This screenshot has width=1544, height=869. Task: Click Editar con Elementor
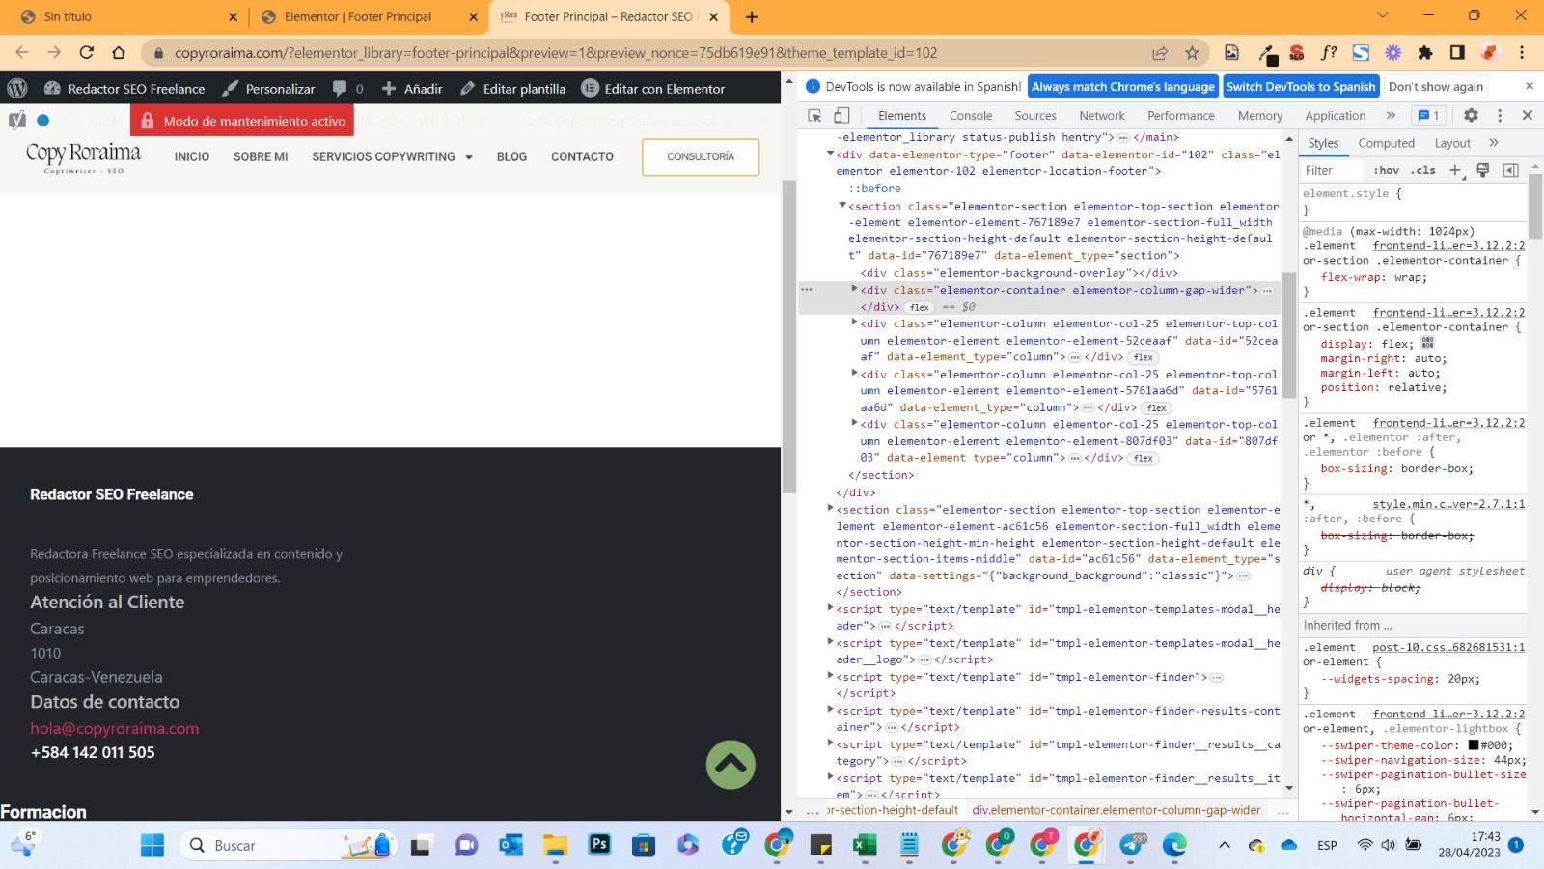[x=653, y=88]
